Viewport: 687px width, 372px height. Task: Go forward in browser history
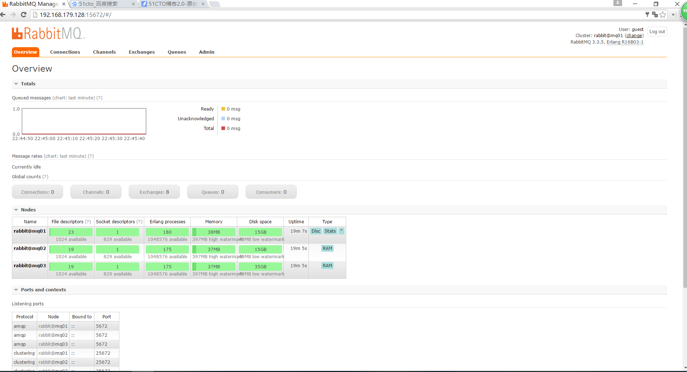[13, 14]
